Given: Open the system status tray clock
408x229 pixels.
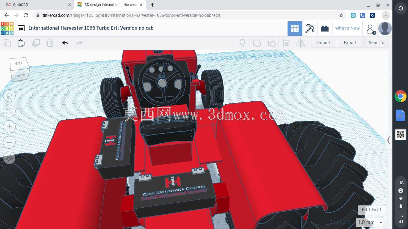Looking at the screenshot, I should pos(401,219).
